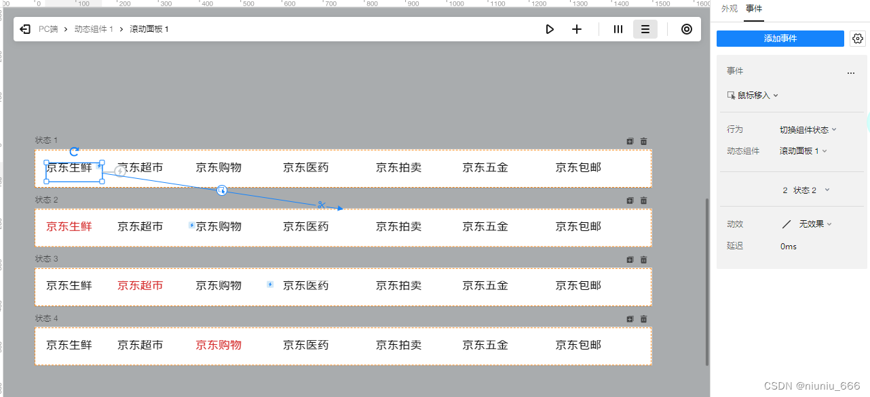The image size is (870, 397).
Task: Click the 添加事件 button
Action: (780, 39)
